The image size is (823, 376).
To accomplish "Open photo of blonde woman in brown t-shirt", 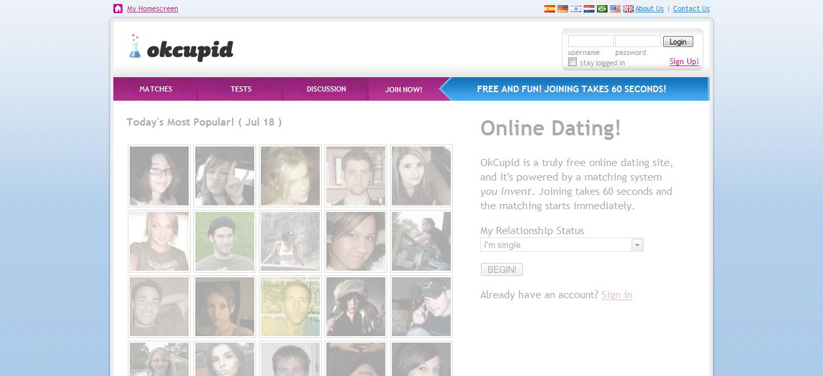I will (x=159, y=241).
